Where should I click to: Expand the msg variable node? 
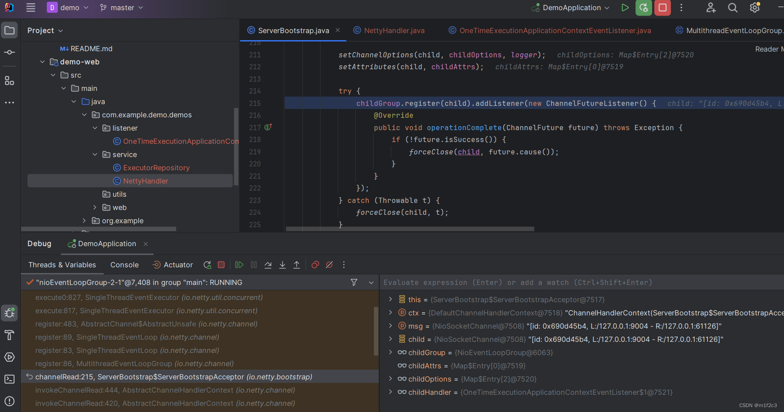click(x=390, y=326)
